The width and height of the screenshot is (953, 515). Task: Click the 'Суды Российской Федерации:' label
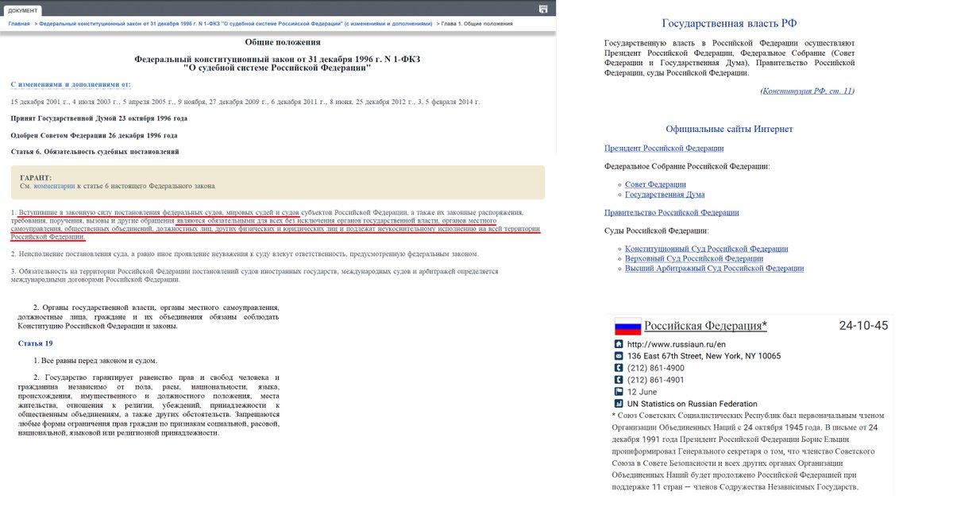point(655,231)
